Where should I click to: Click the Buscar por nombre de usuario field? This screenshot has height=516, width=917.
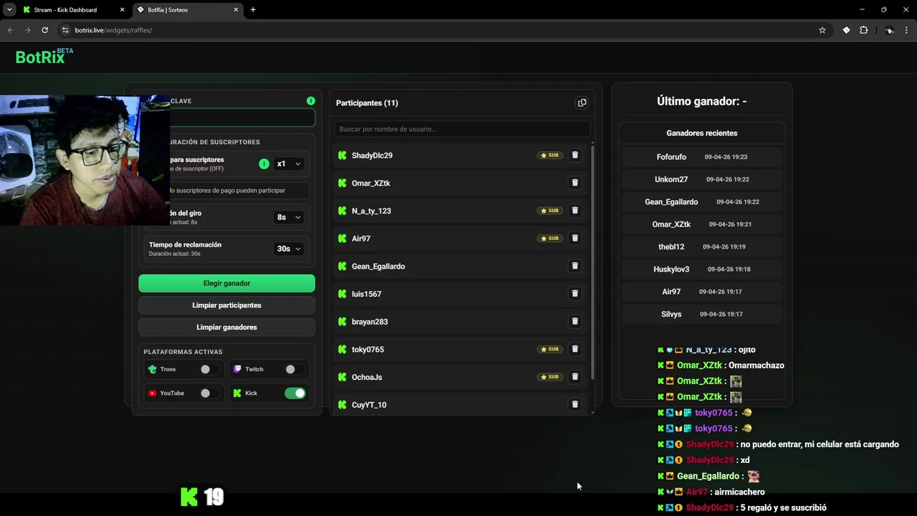462,129
